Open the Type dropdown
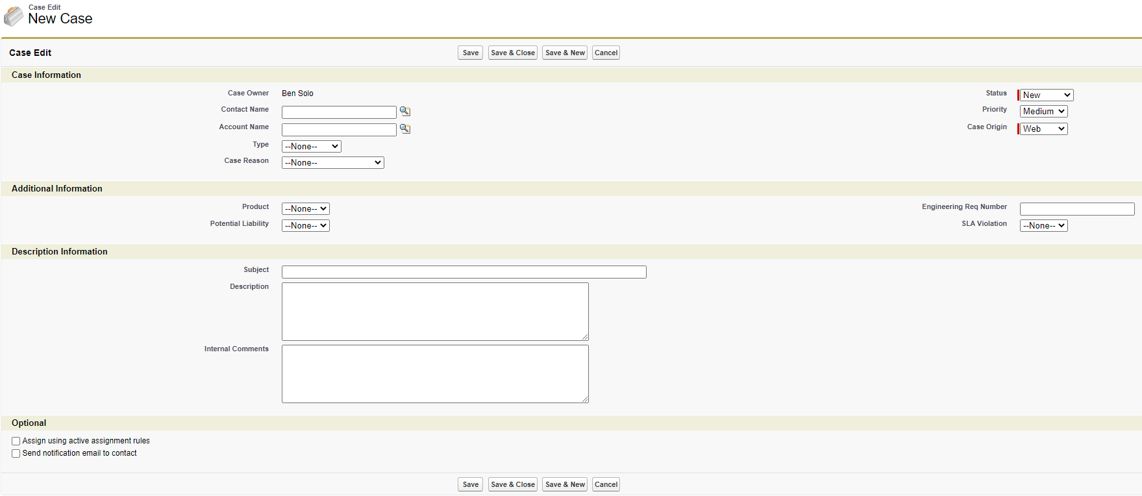 pyautogui.click(x=311, y=147)
